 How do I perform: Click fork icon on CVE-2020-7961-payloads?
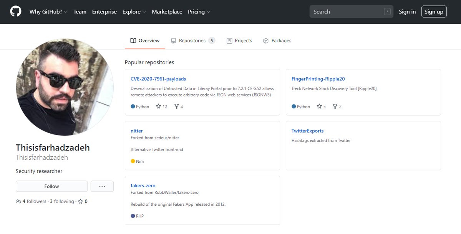click(176, 106)
